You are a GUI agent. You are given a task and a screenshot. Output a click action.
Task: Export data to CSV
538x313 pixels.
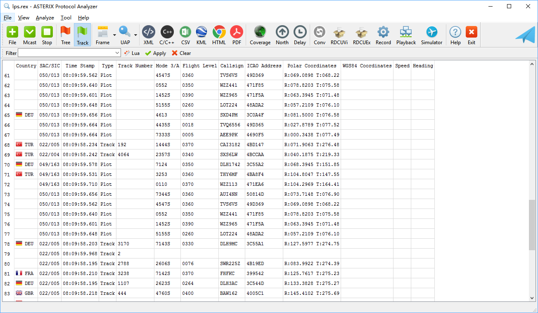pos(185,35)
